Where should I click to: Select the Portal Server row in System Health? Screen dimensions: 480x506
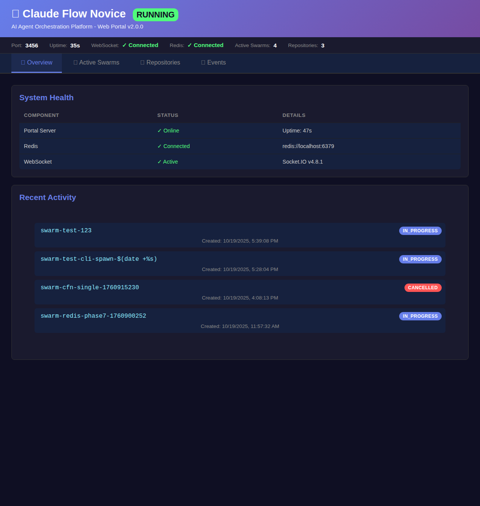click(240, 131)
